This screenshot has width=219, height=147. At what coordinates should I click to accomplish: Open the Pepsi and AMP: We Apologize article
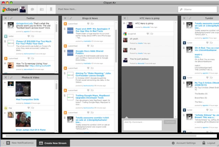tap(93, 30)
